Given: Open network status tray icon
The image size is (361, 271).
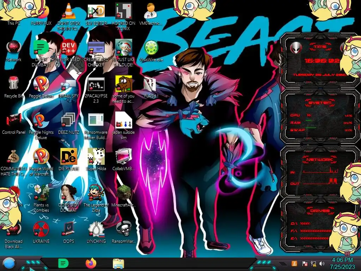Looking at the screenshot, I should [x=313, y=263].
